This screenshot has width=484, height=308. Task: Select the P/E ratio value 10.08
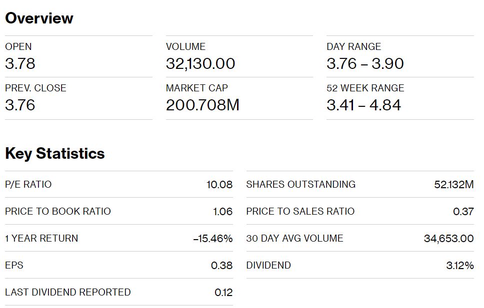coord(219,185)
